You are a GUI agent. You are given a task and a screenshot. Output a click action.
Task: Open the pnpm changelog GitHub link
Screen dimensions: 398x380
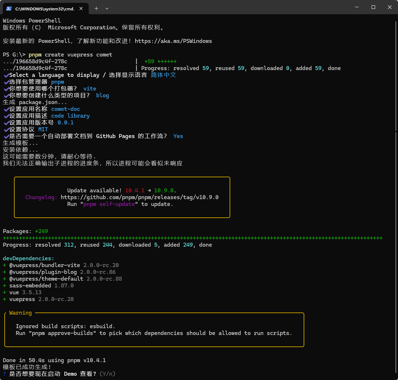tap(139, 197)
